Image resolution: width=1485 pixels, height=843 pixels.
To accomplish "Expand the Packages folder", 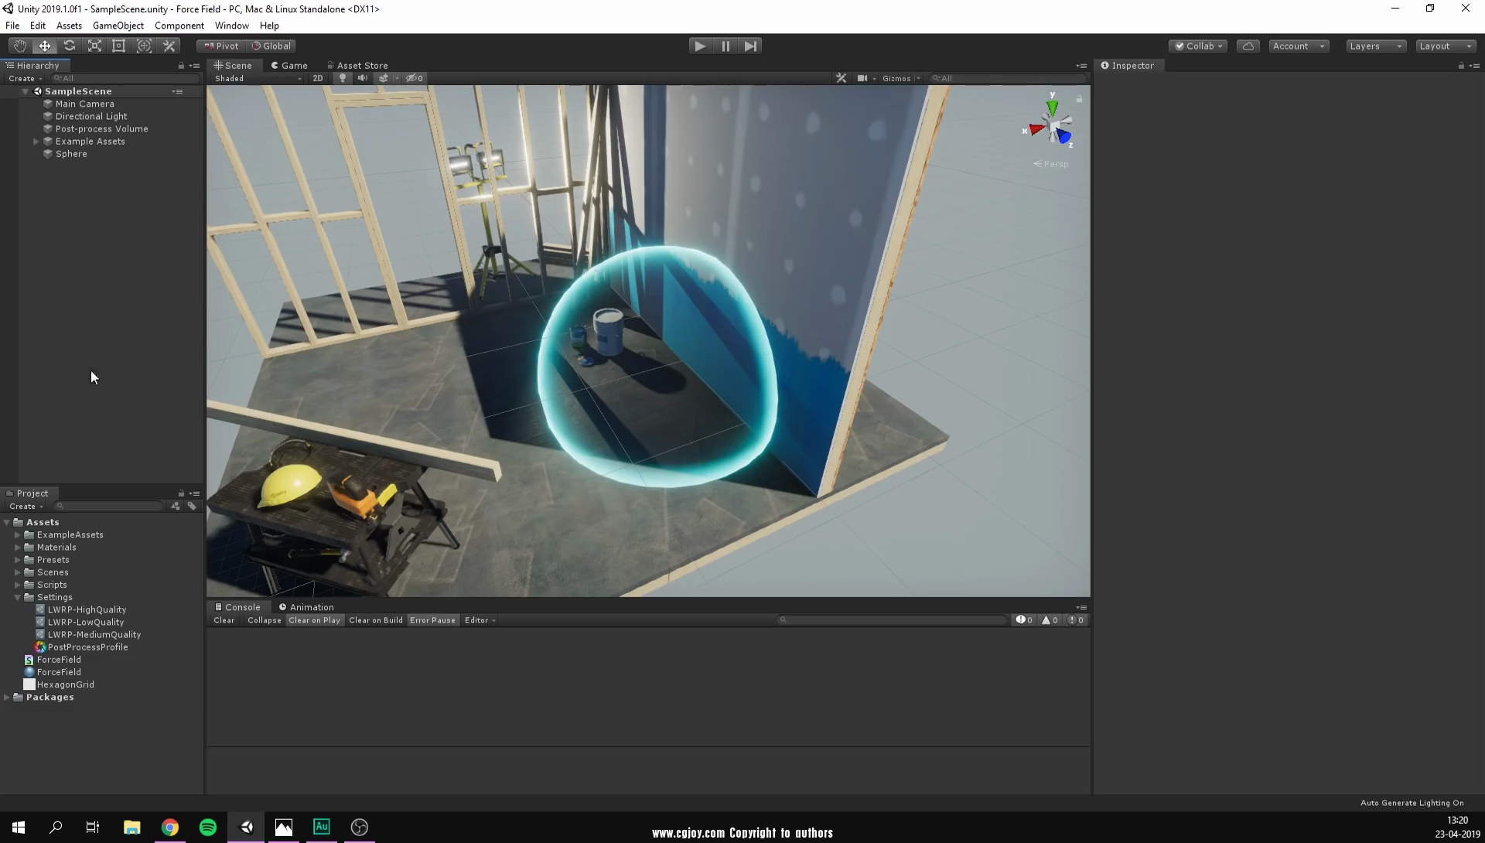I will 7,697.
